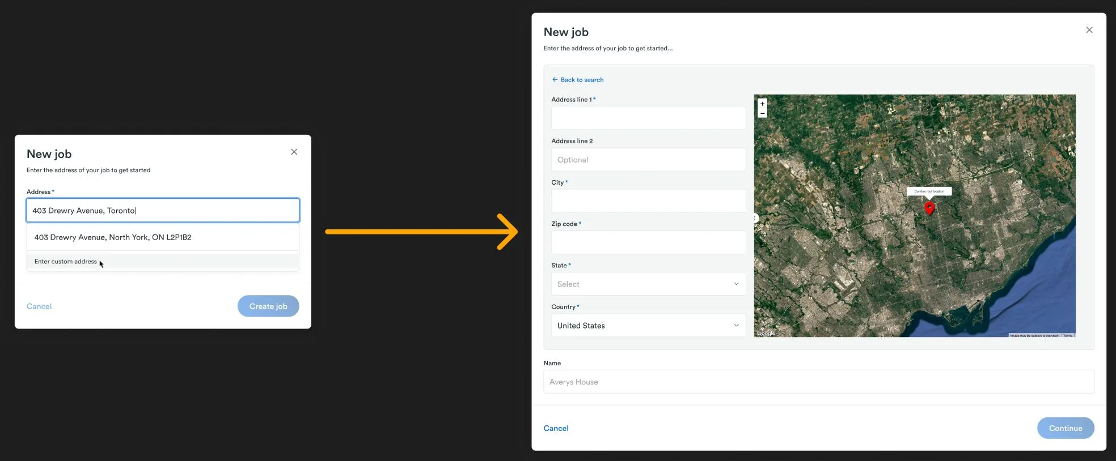Click the Confirm roof location tooltip
The image size is (1116, 461).
pyautogui.click(x=929, y=191)
